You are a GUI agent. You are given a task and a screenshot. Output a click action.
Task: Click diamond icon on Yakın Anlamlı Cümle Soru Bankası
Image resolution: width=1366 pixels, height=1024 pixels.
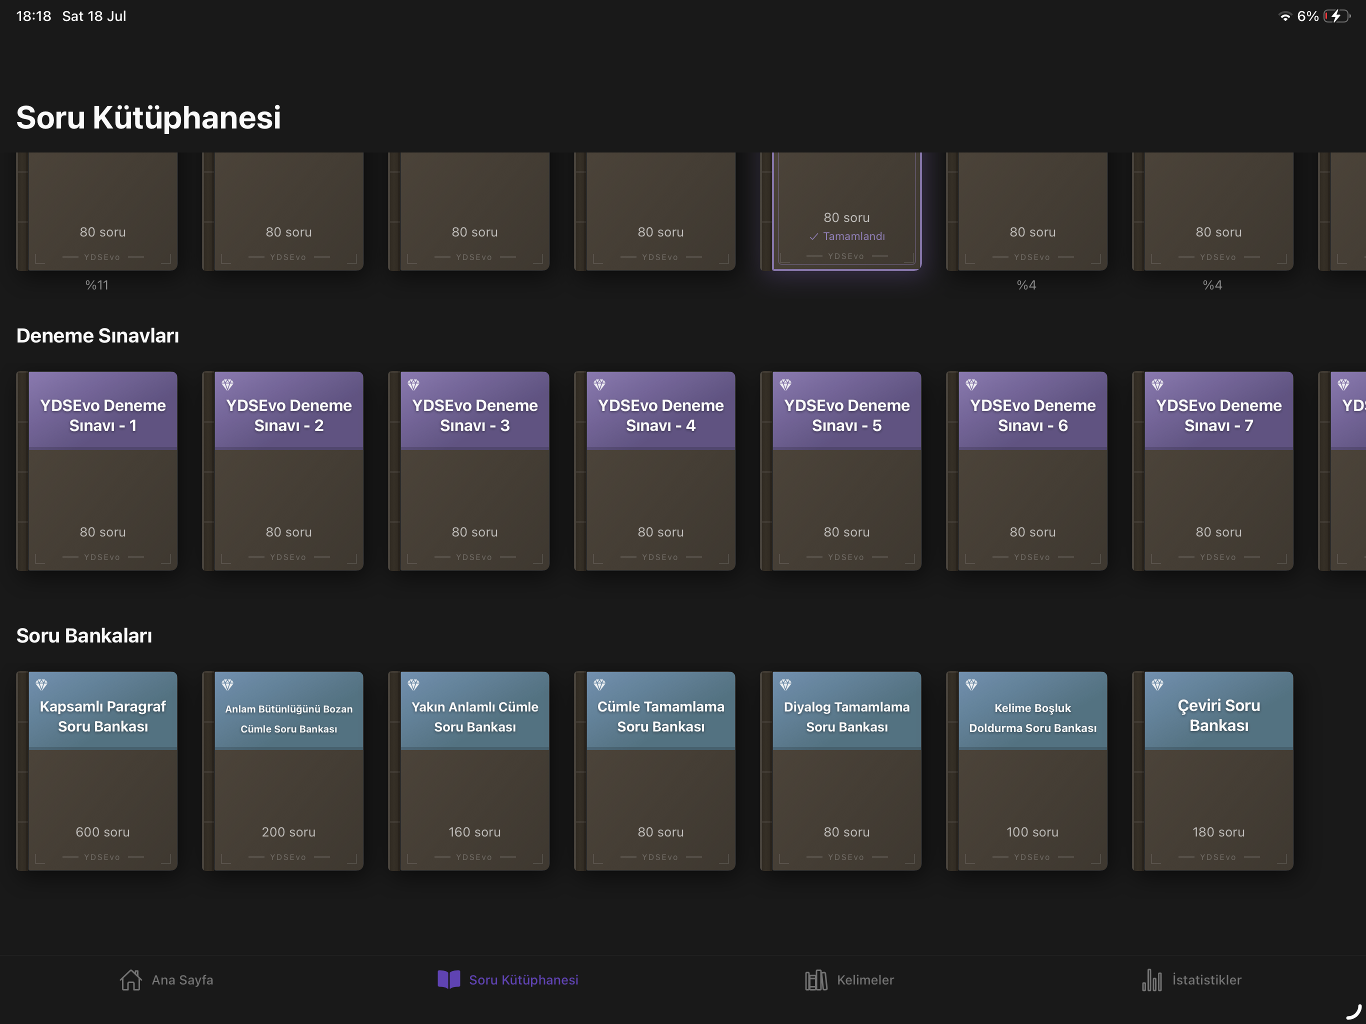pos(413,684)
